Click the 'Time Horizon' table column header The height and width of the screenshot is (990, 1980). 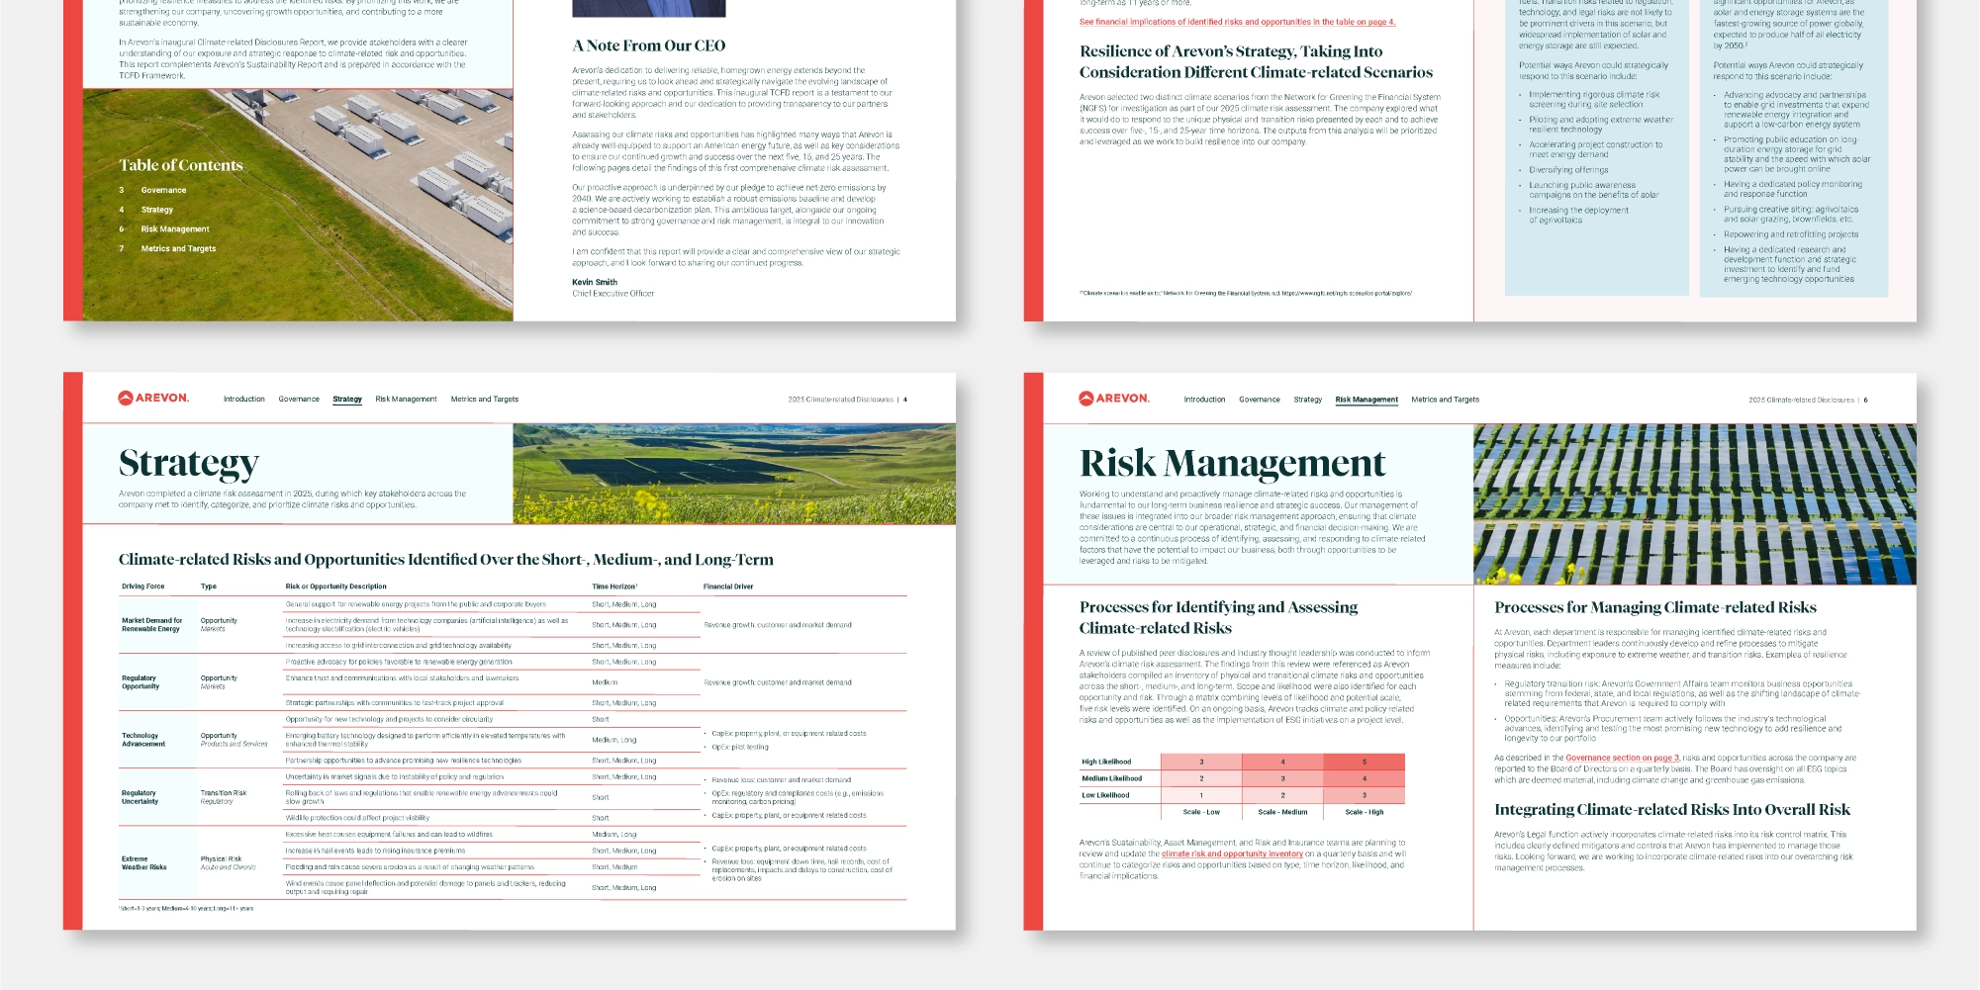[614, 586]
